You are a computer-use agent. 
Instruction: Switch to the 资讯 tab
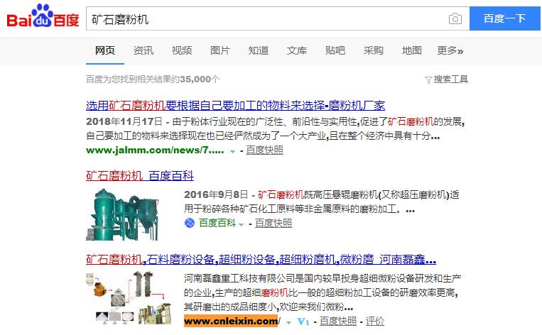click(143, 51)
